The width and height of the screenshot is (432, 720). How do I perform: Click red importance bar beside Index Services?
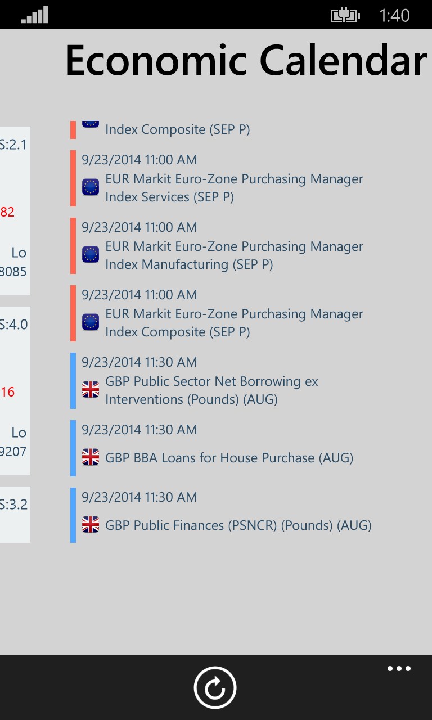click(x=73, y=178)
